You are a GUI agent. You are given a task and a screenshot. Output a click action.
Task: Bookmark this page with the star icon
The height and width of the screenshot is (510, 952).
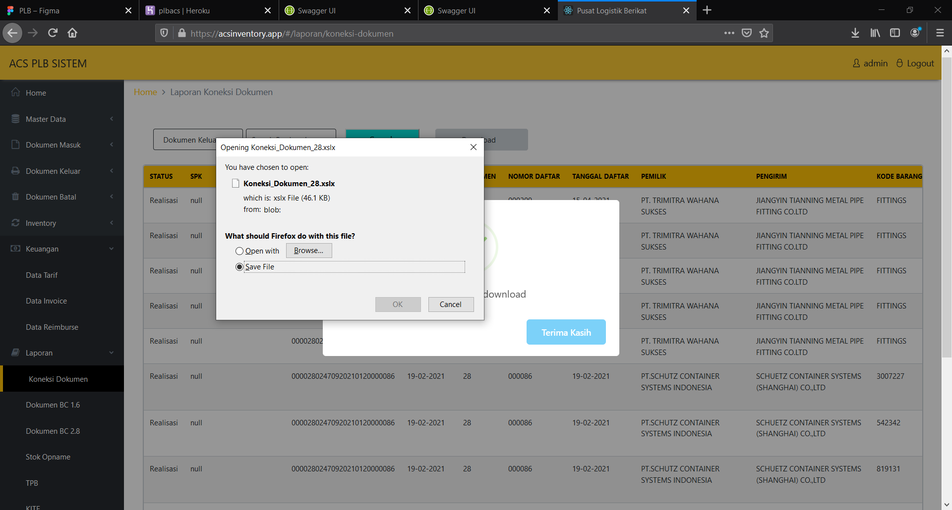point(764,33)
